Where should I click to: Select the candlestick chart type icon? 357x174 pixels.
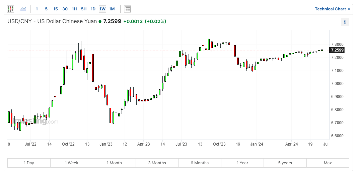[11, 9]
